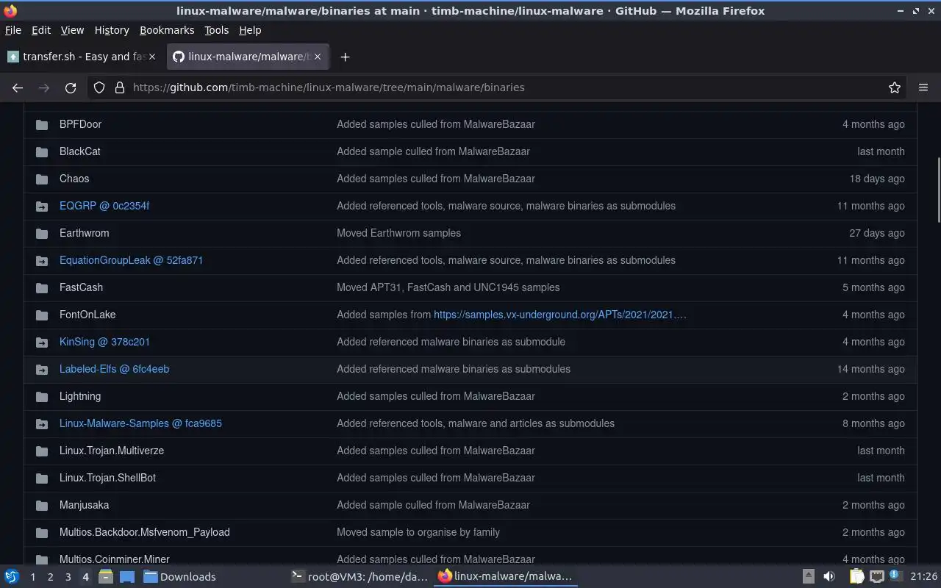Click the Linux.Trojan.ShellBot folder icon
Screen dimensions: 941x588
tap(42, 478)
